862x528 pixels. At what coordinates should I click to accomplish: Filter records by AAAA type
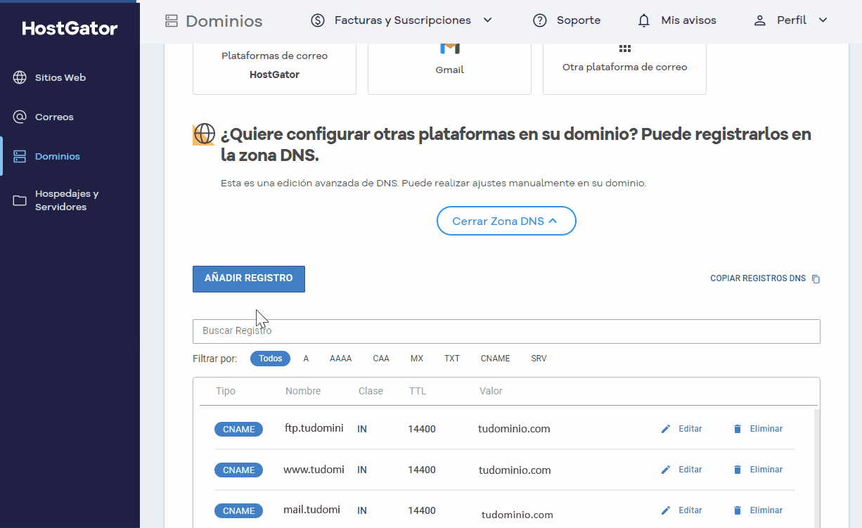(x=340, y=359)
